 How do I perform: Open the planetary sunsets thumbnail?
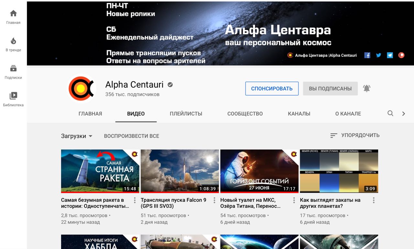click(339, 171)
